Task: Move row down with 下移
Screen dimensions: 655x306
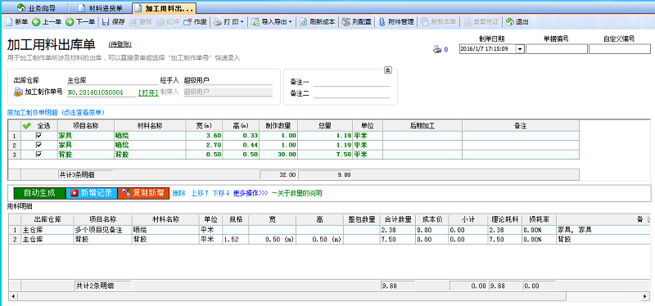Action: pos(221,193)
